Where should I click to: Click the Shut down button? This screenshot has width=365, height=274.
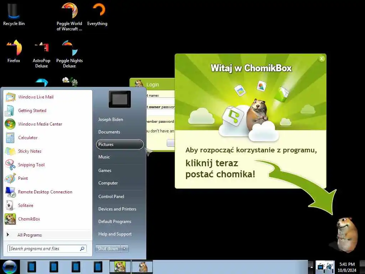[108, 249]
